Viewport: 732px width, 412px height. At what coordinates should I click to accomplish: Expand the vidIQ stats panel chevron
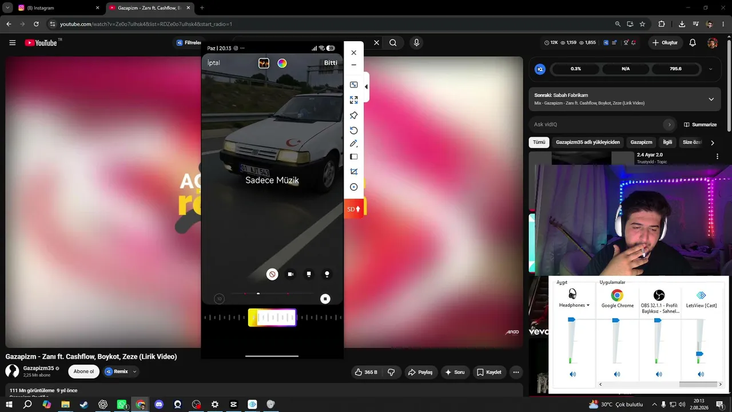pos(710,69)
